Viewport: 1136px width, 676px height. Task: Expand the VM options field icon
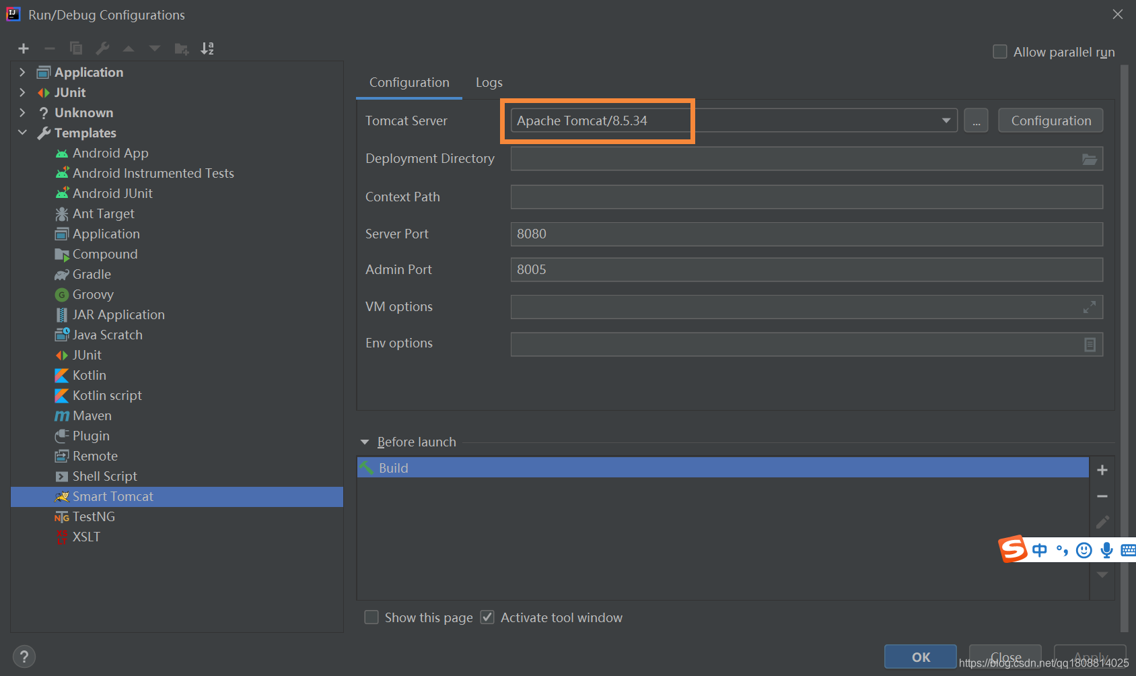pyautogui.click(x=1090, y=307)
